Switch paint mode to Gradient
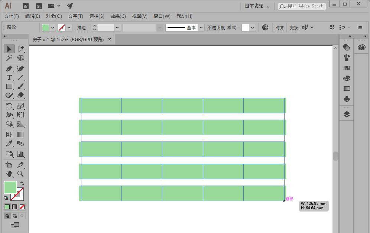The image size is (370, 233). tap(14, 207)
